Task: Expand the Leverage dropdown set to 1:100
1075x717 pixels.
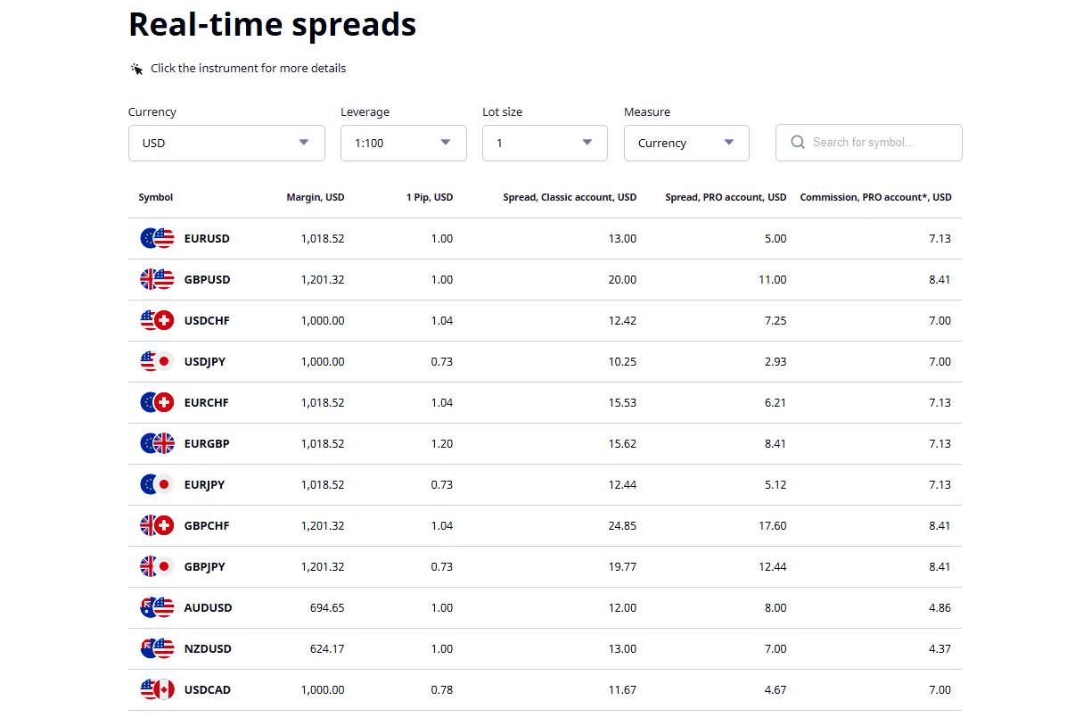Action: pyautogui.click(x=404, y=143)
